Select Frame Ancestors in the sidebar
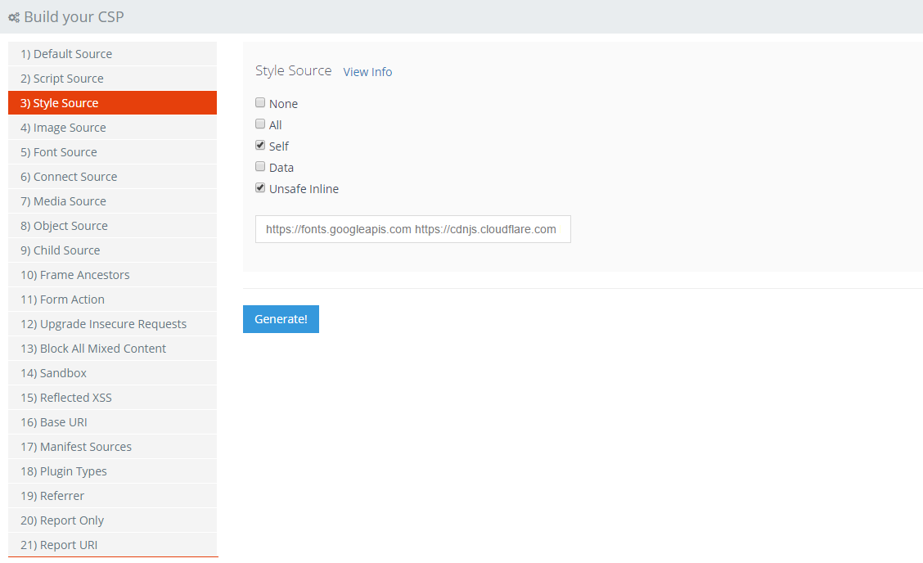Image resolution: width=923 pixels, height=563 pixels. (x=112, y=275)
